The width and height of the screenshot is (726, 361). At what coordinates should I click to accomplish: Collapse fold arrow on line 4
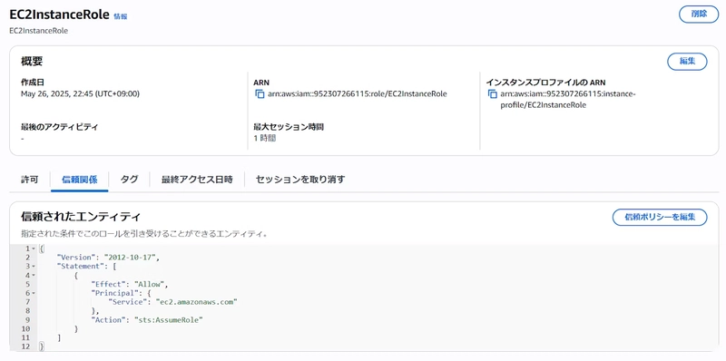[x=34, y=276]
